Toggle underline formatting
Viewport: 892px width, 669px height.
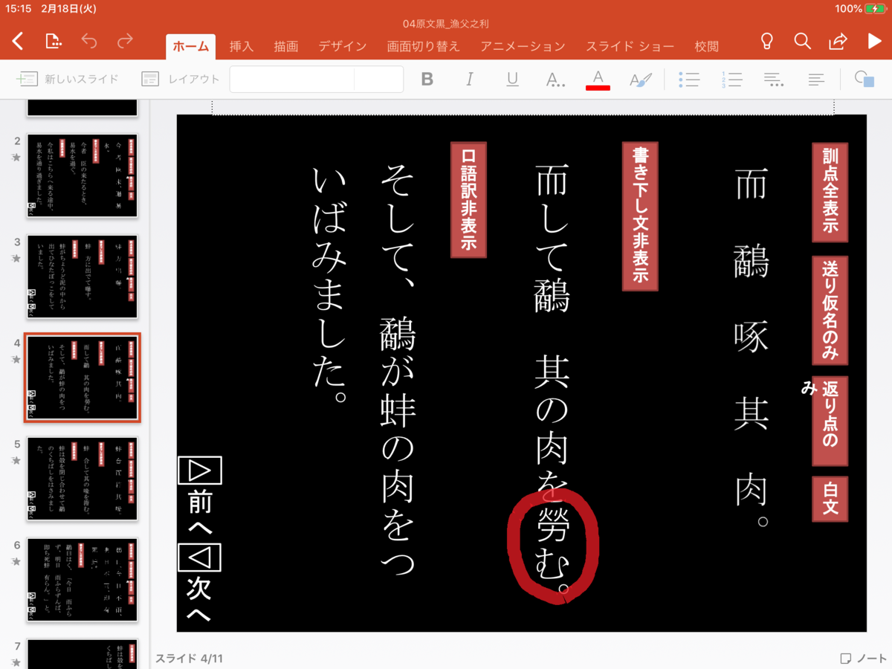(512, 79)
